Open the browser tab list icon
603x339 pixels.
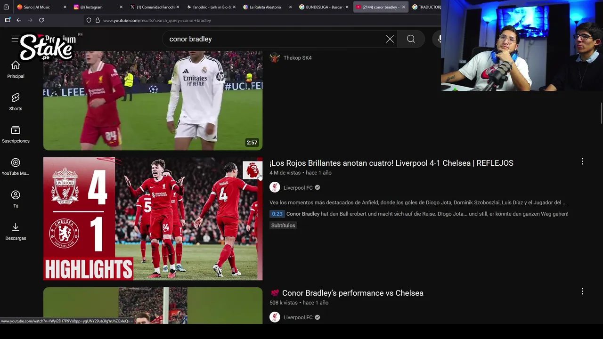pyautogui.click(x=6, y=7)
